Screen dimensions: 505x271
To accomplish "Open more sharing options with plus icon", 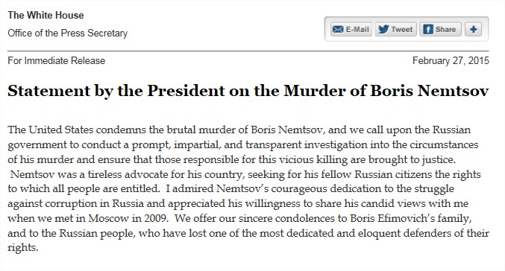I will [473, 29].
